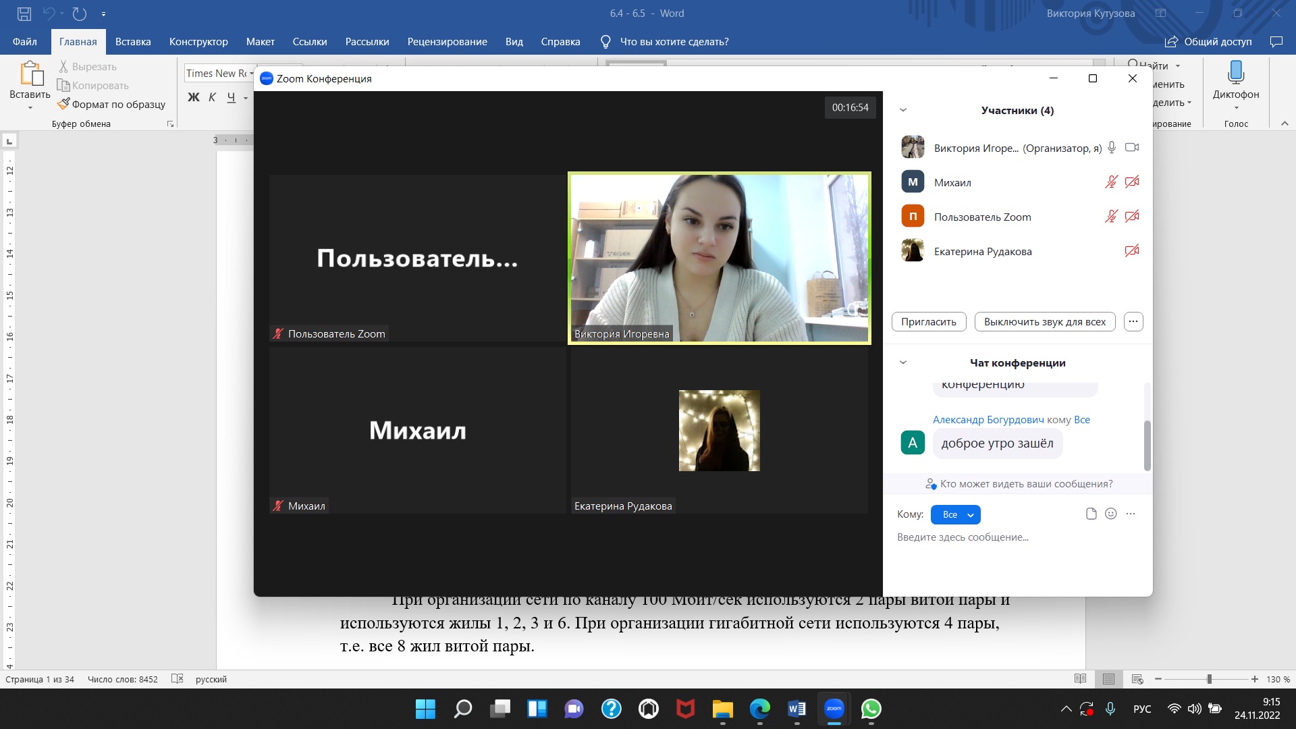This screenshot has width=1296, height=729.
Task: Open Quick Access Toolbar customize arrow
Action: tap(103, 13)
